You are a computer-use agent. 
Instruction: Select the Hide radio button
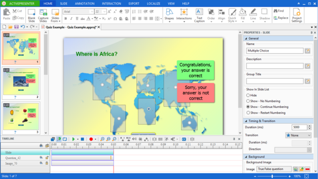248,95
